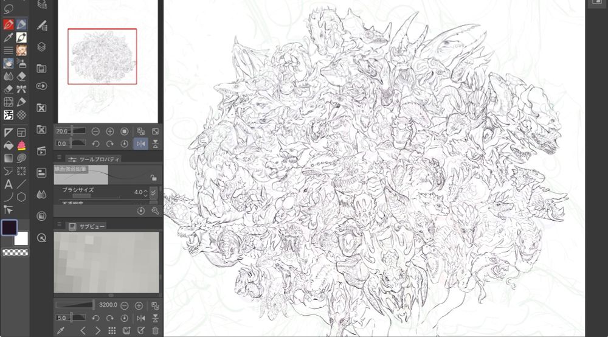Select the diamond crosshatch pattern tool
The height and width of the screenshot is (337, 608).
21,115
